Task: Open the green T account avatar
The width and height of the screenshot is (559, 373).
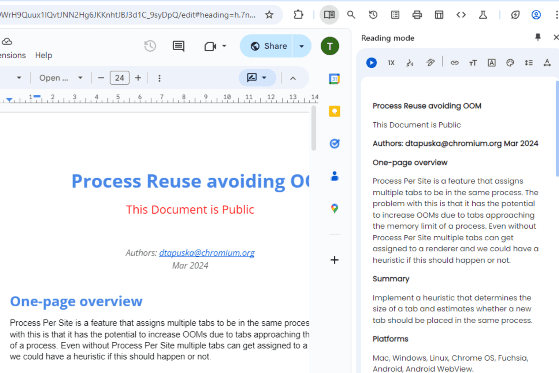Action: pos(330,46)
